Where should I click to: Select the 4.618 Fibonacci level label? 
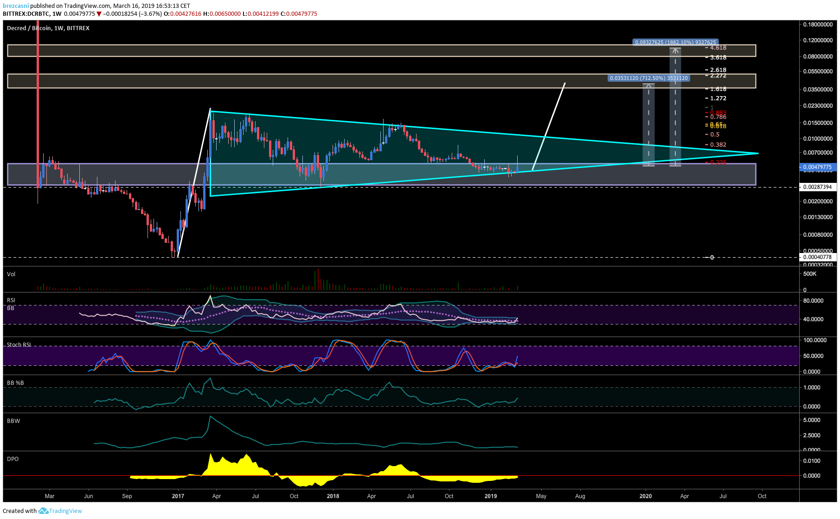(x=718, y=48)
